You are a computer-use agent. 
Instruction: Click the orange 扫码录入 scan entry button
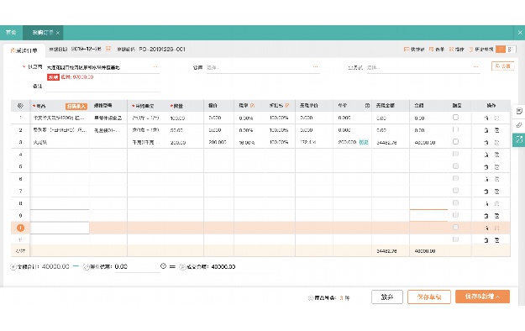[76, 106]
